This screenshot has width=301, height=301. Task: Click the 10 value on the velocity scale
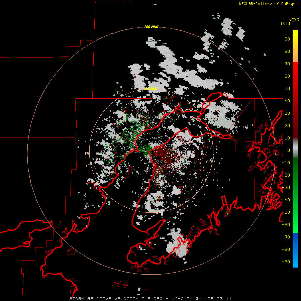(287, 138)
